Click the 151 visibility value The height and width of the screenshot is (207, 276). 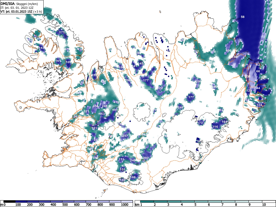(x=122, y=169)
